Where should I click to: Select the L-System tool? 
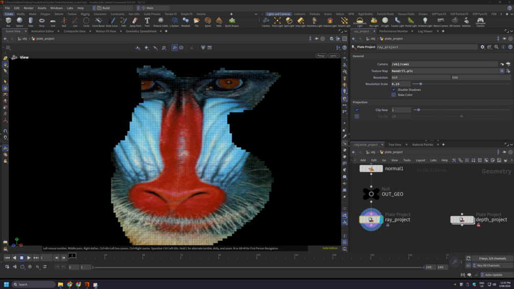[x=174, y=22]
